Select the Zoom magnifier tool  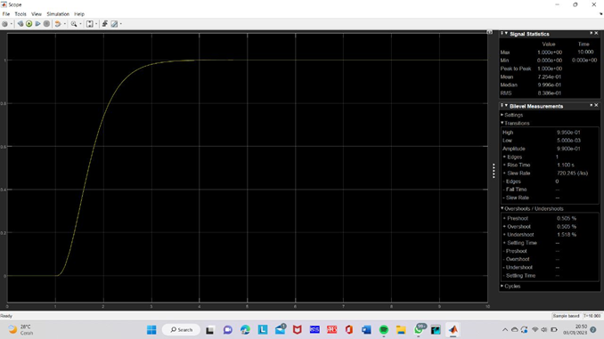(x=74, y=24)
